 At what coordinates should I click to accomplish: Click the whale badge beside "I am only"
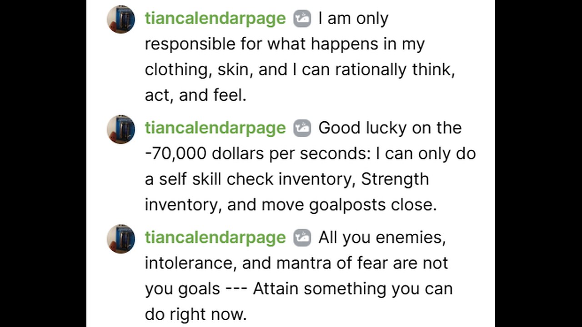point(302,19)
